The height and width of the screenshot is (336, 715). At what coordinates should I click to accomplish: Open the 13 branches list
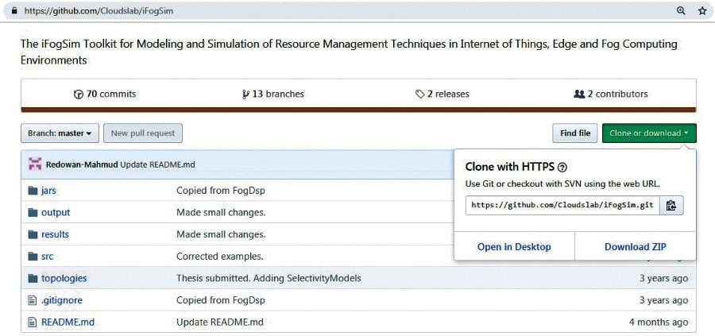click(x=274, y=94)
